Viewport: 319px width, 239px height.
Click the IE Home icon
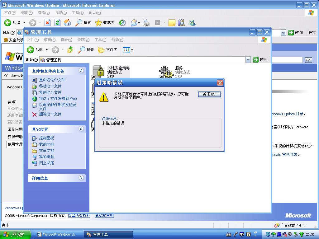(67, 22)
